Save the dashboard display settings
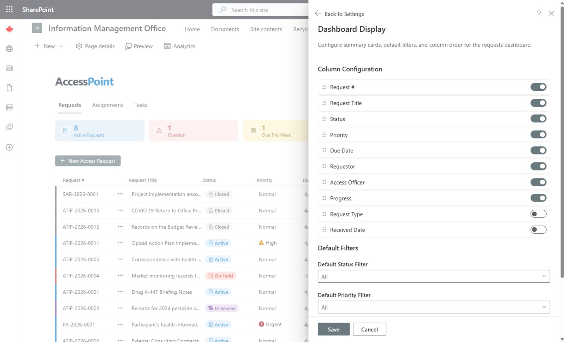Screen dimensions: 565x342 pos(333,329)
